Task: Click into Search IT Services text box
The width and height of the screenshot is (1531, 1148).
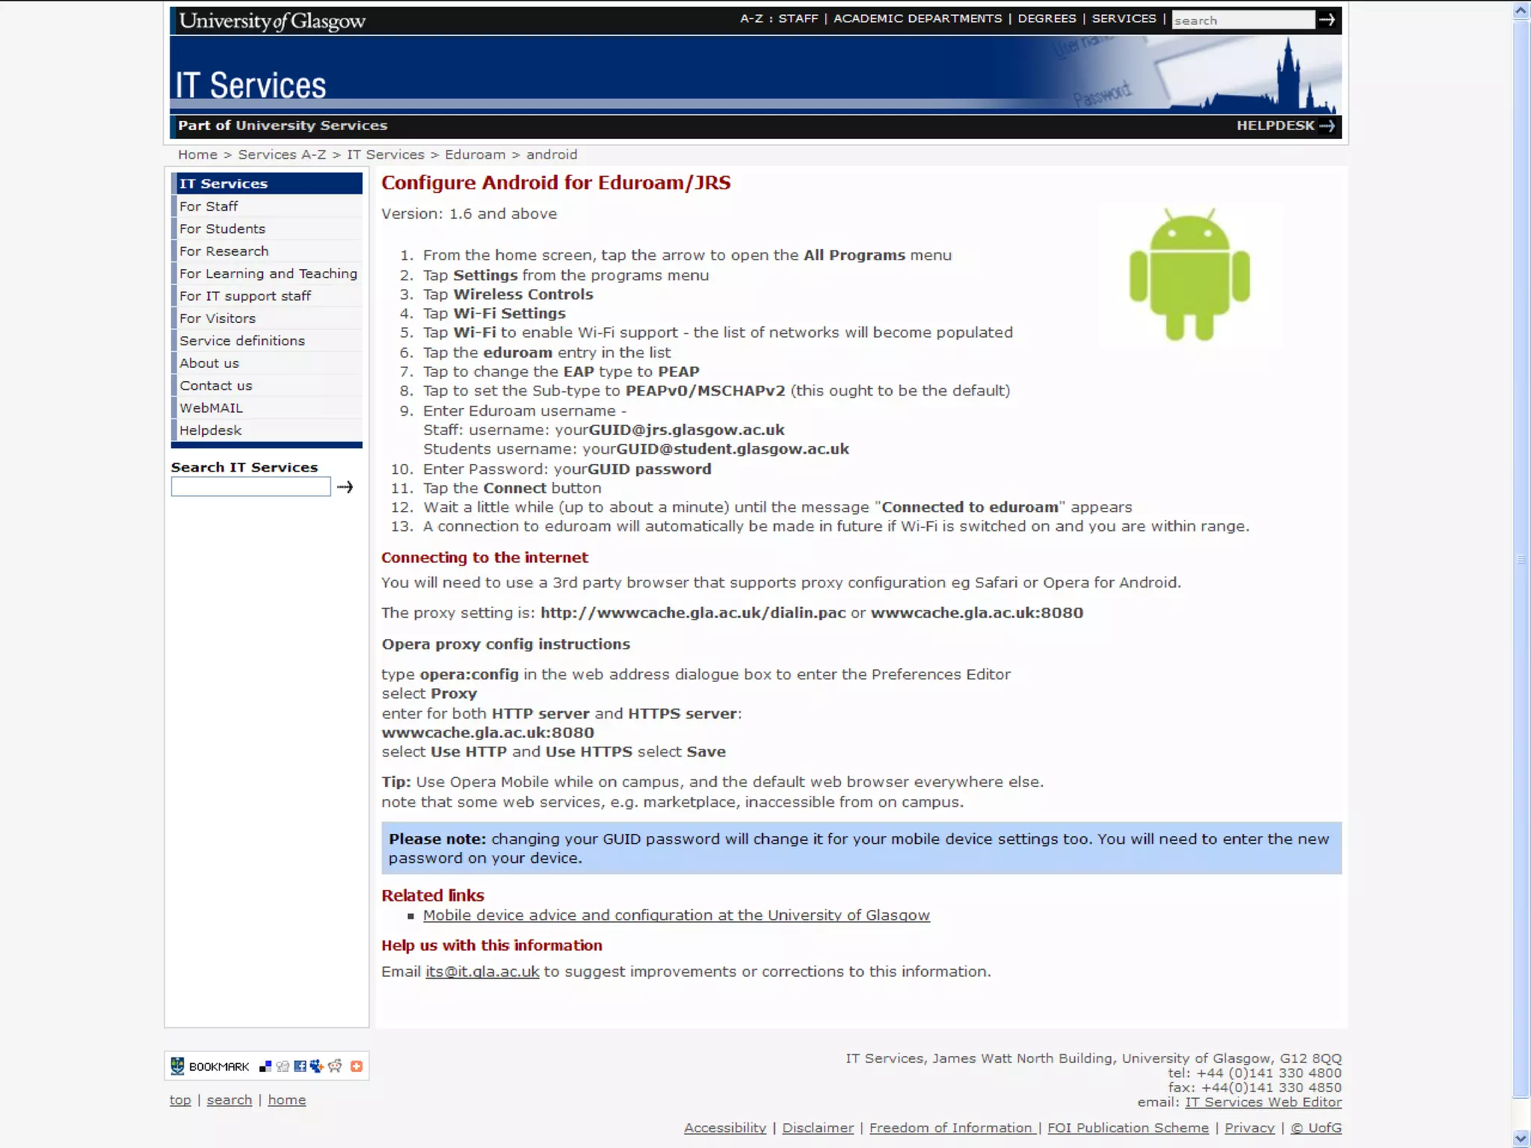Action: point(250,487)
